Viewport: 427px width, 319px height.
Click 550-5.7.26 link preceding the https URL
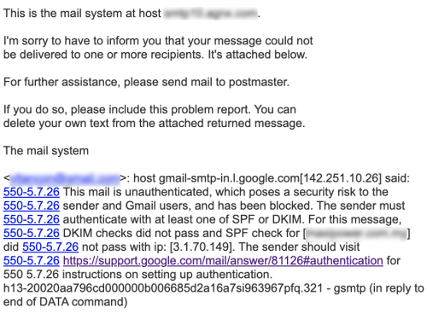[32, 260]
